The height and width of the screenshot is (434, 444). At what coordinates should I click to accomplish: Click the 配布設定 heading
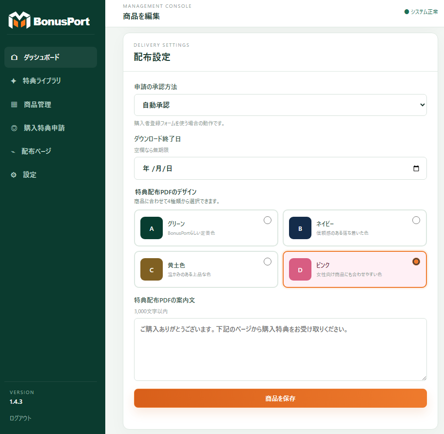pyautogui.click(x=152, y=57)
